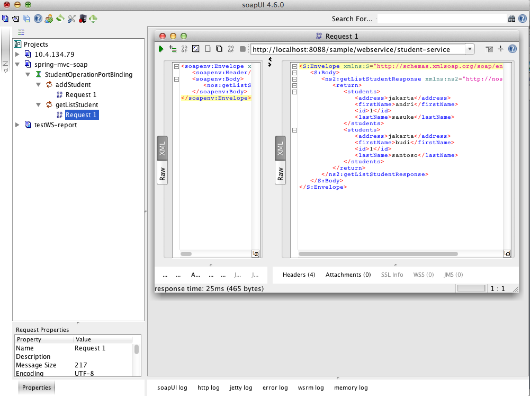Open the Headers (4) response tab
530x396 pixels.
pyautogui.click(x=299, y=275)
